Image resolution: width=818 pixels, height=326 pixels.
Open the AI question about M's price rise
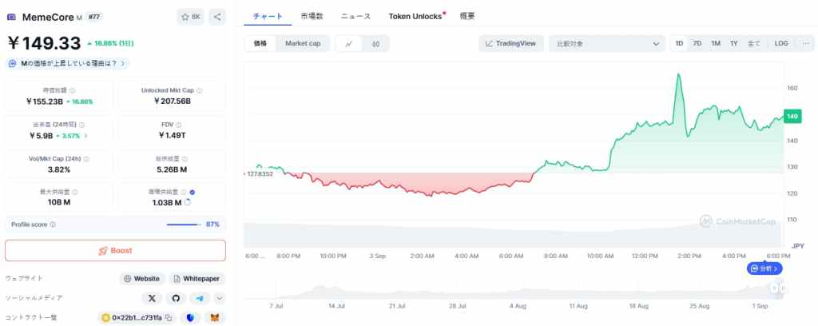click(67, 64)
